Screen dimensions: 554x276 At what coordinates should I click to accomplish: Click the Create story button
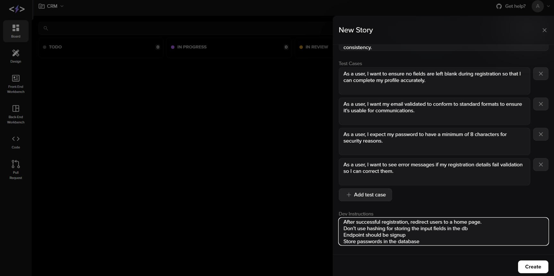tap(533, 267)
